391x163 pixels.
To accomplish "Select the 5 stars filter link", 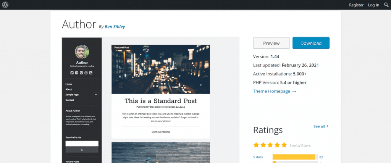I will pyautogui.click(x=259, y=157).
